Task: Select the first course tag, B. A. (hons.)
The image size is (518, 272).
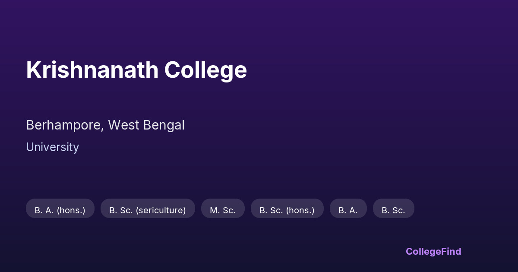Action: tap(60, 210)
